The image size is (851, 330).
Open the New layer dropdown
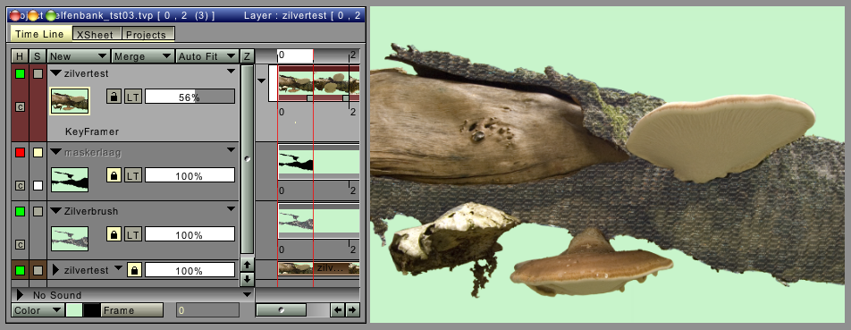79,56
